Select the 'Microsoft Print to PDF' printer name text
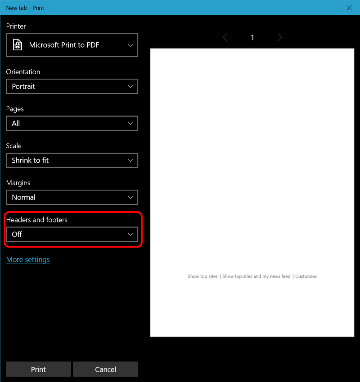The image size is (360, 382). click(x=64, y=45)
